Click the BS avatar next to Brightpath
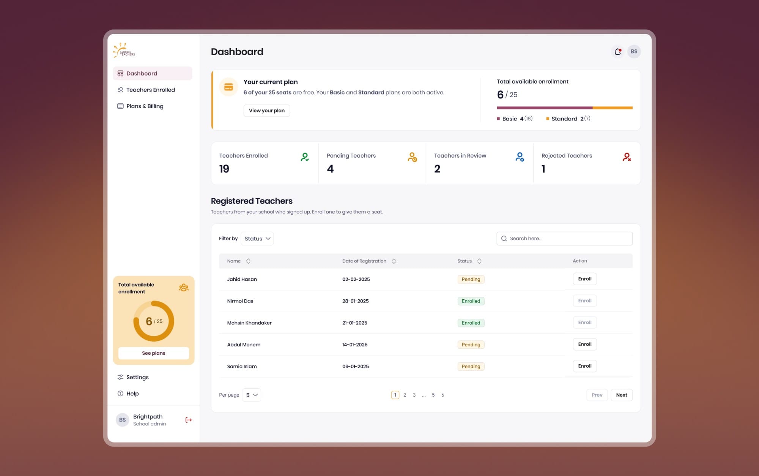Image resolution: width=759 pixels, height=476 pixels. [122, 420]
